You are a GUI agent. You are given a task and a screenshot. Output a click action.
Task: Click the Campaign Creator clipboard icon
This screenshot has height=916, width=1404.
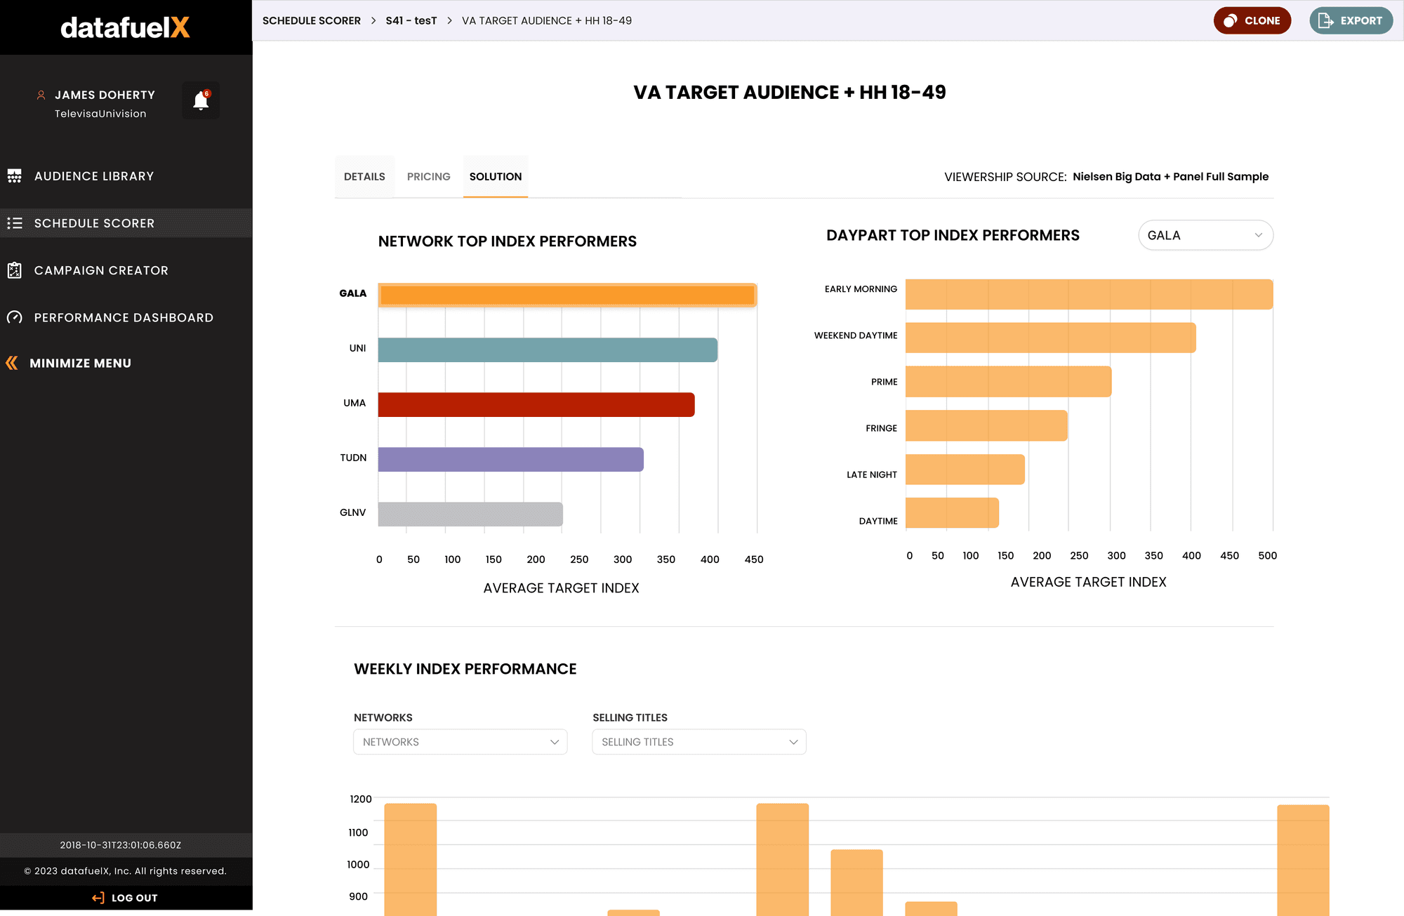[x=14, y=270]
